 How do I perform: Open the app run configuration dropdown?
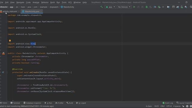coord(110,7)
